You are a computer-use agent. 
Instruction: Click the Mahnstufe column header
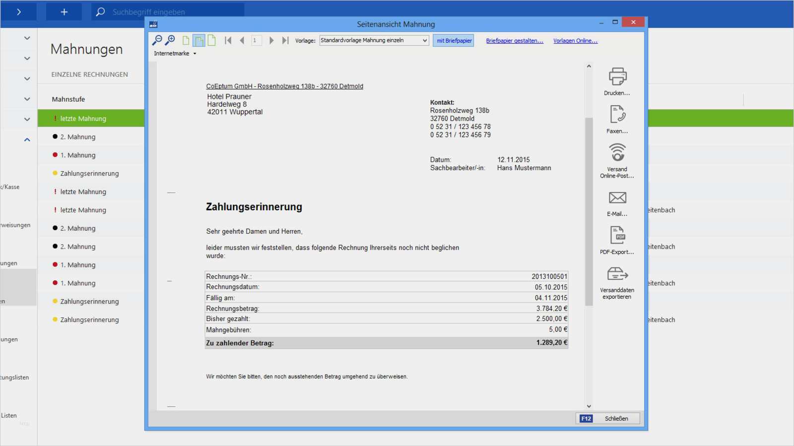[68, 99]
